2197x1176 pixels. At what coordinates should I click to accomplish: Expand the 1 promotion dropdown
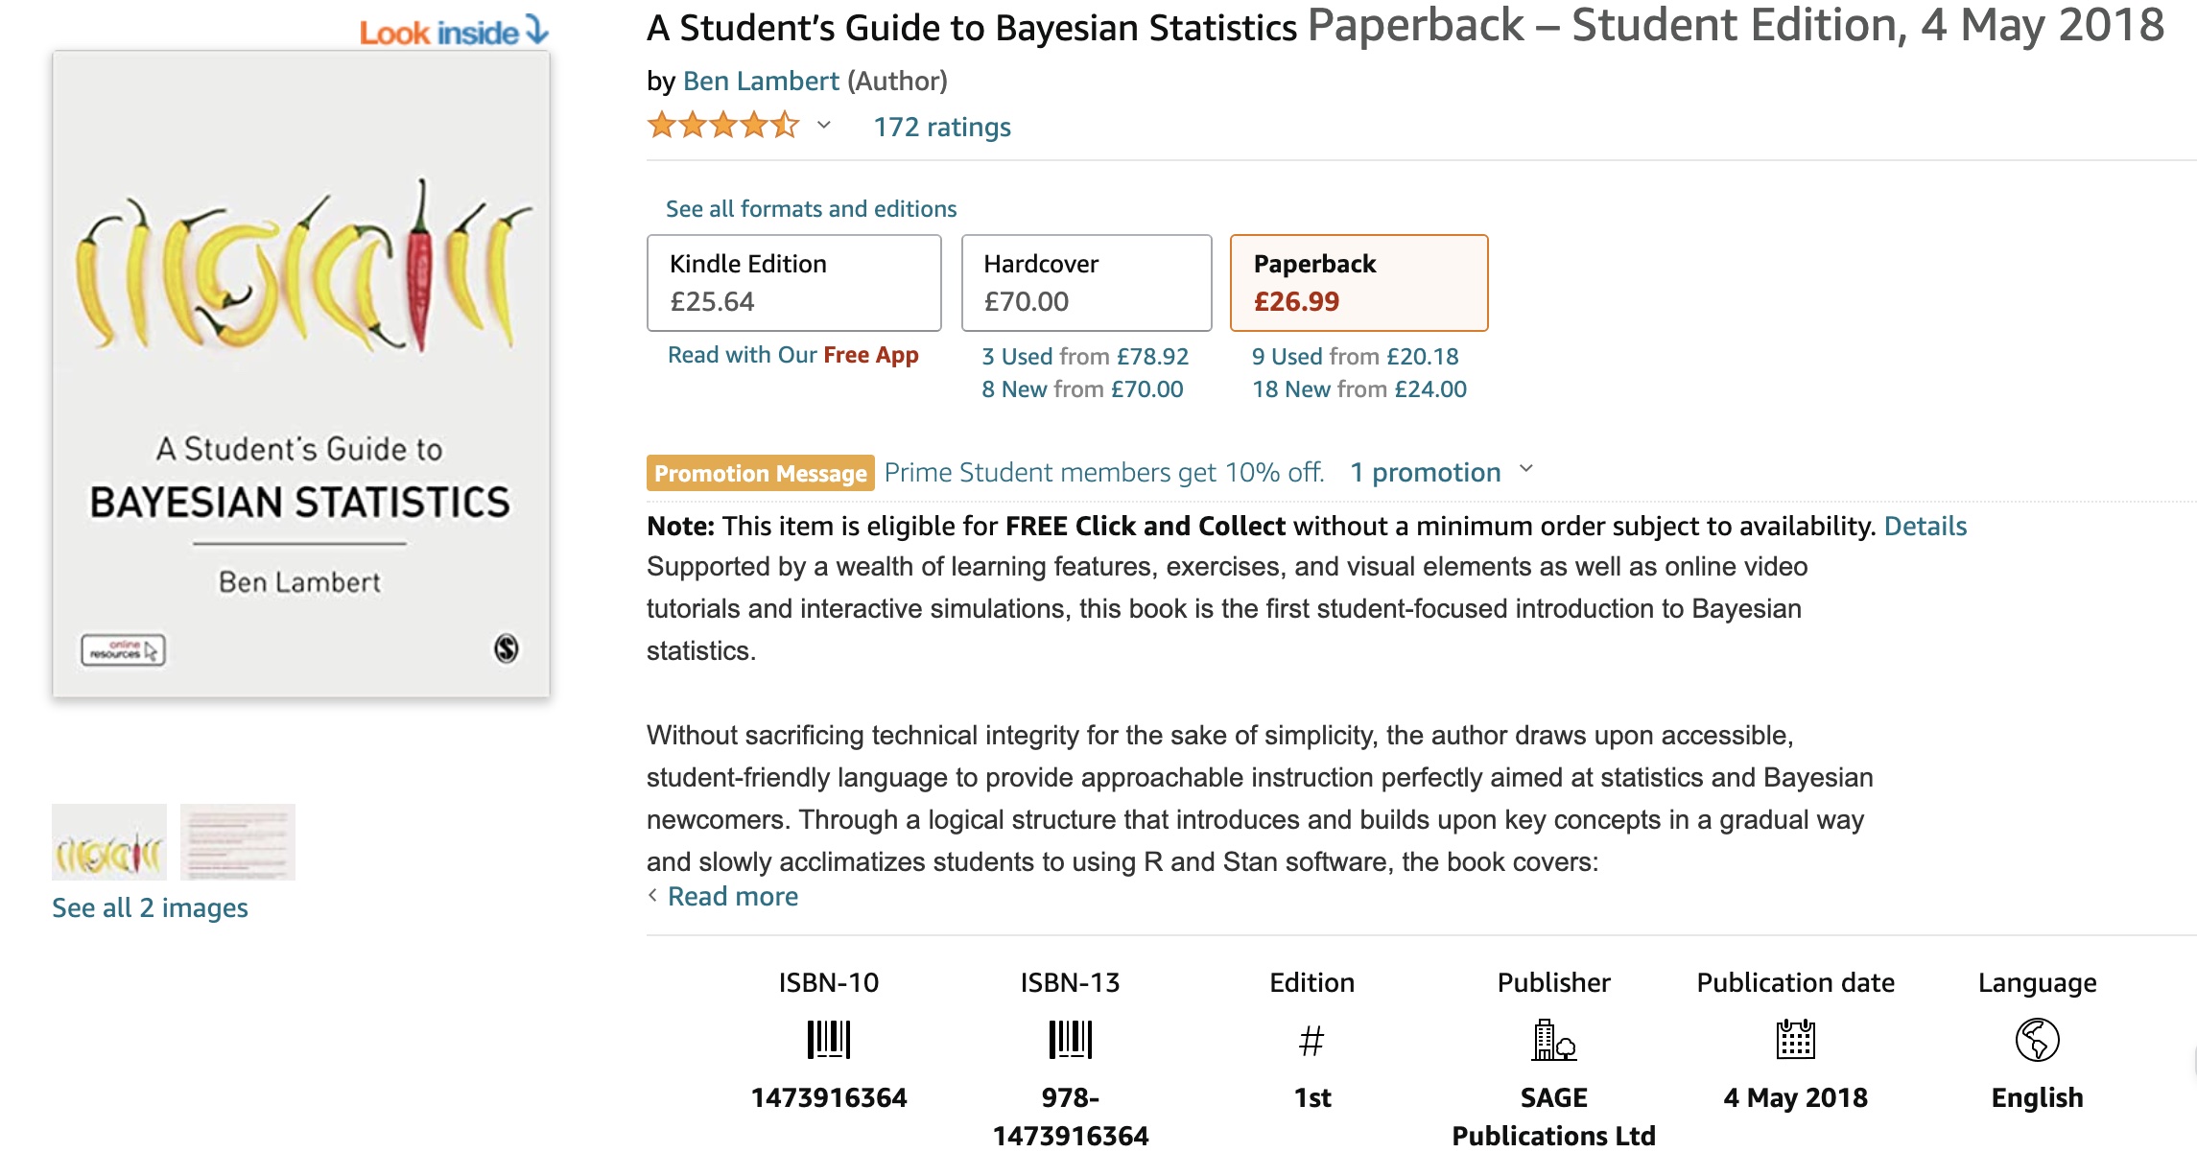click(x=1441, y=472)
